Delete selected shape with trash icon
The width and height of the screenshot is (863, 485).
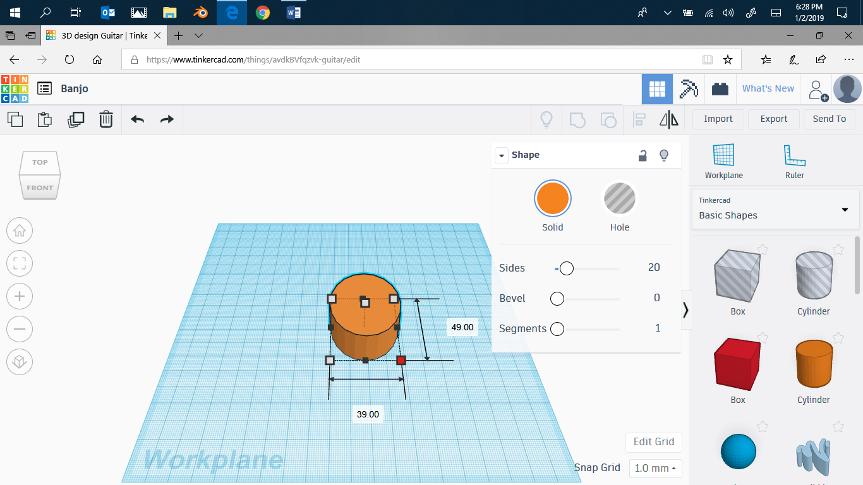(x=106, y=119)
